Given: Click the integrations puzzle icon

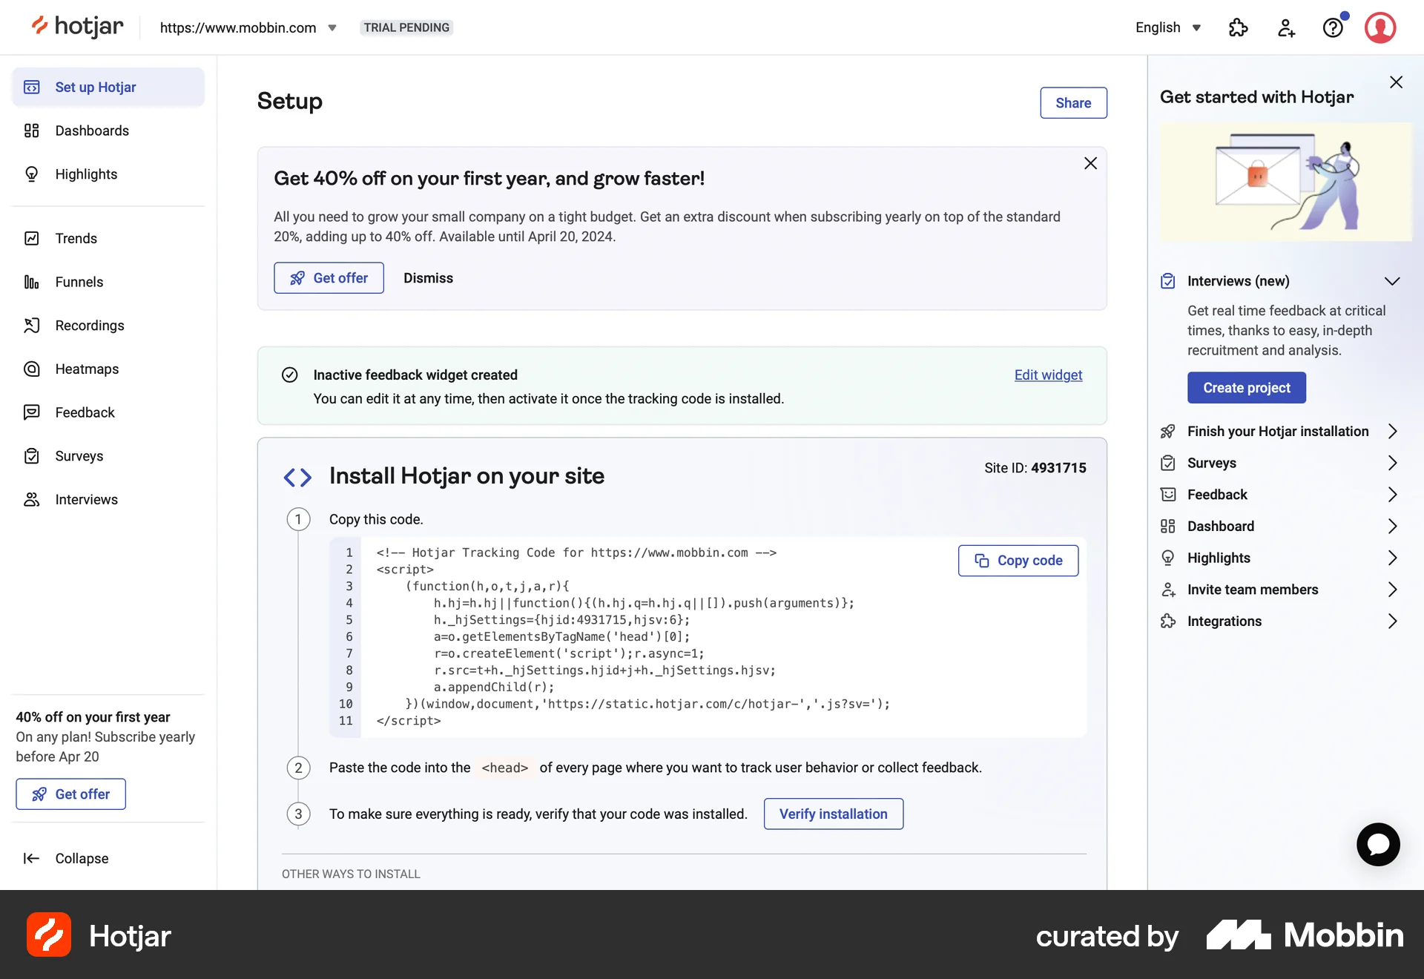Looking at the screenshot, I should [x=1238, y=27].
